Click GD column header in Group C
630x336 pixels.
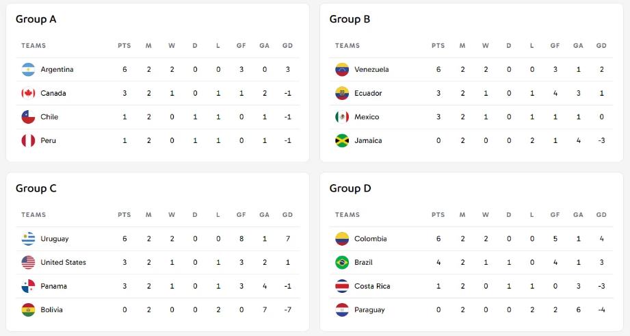[287, 215]
